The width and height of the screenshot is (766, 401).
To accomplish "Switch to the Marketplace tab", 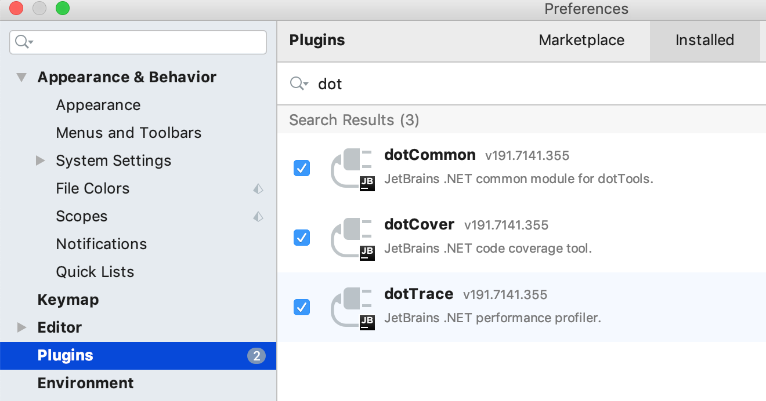I will click(x=581, y=41).
